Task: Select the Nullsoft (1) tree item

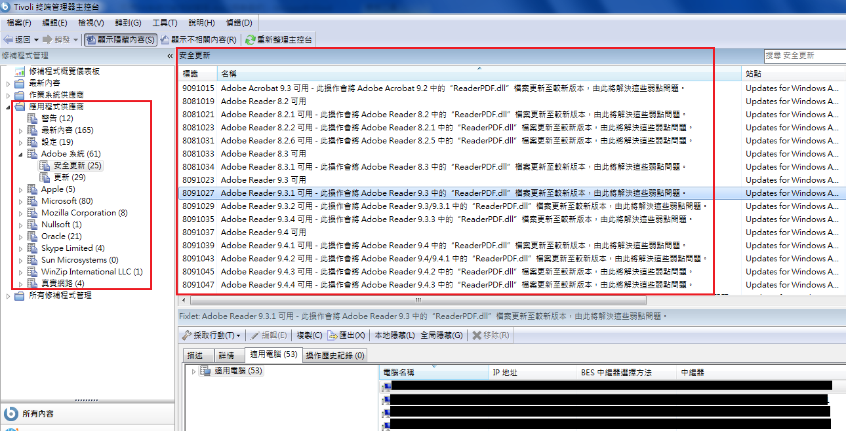Action: point(61,225)
